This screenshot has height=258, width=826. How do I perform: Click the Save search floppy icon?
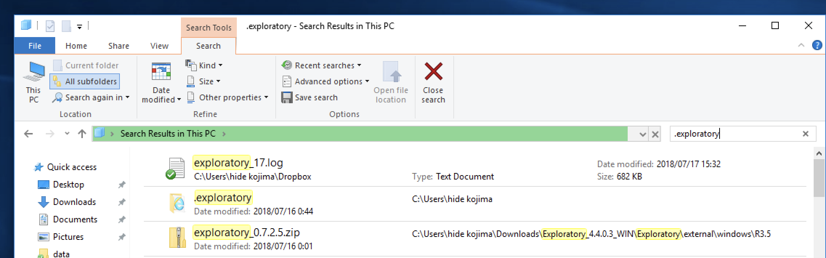[x=287, y=97]
